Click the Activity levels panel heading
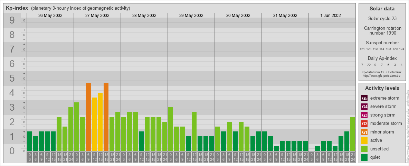This screenshot has width=409, height=166. coord(382,88)
